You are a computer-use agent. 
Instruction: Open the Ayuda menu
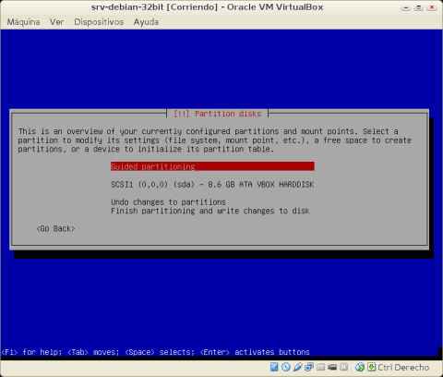(146, 22)
